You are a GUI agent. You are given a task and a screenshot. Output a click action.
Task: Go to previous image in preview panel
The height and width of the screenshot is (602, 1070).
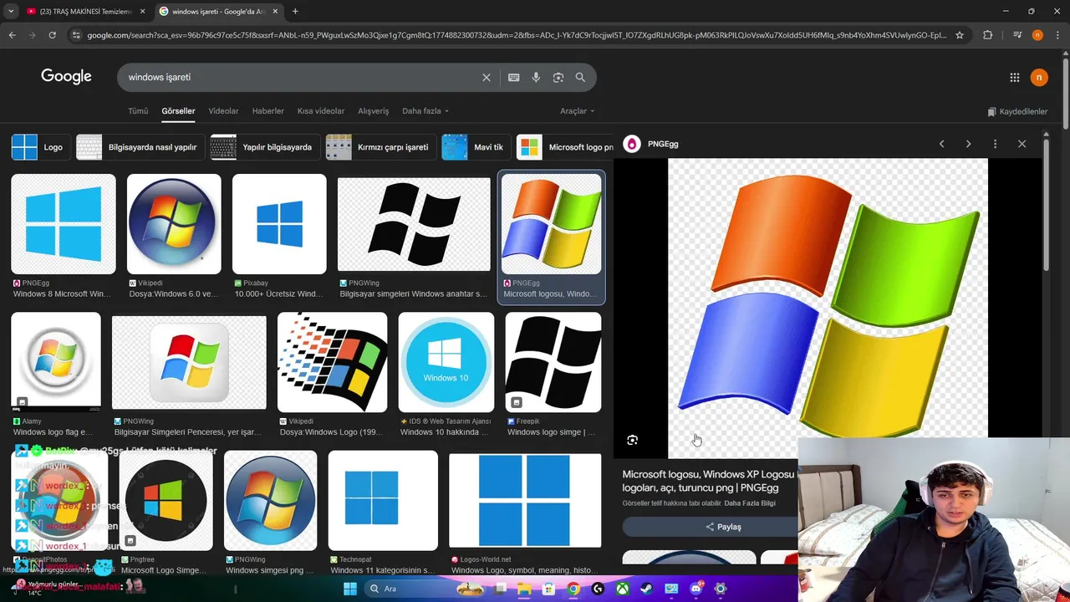[x=942, y=144]
